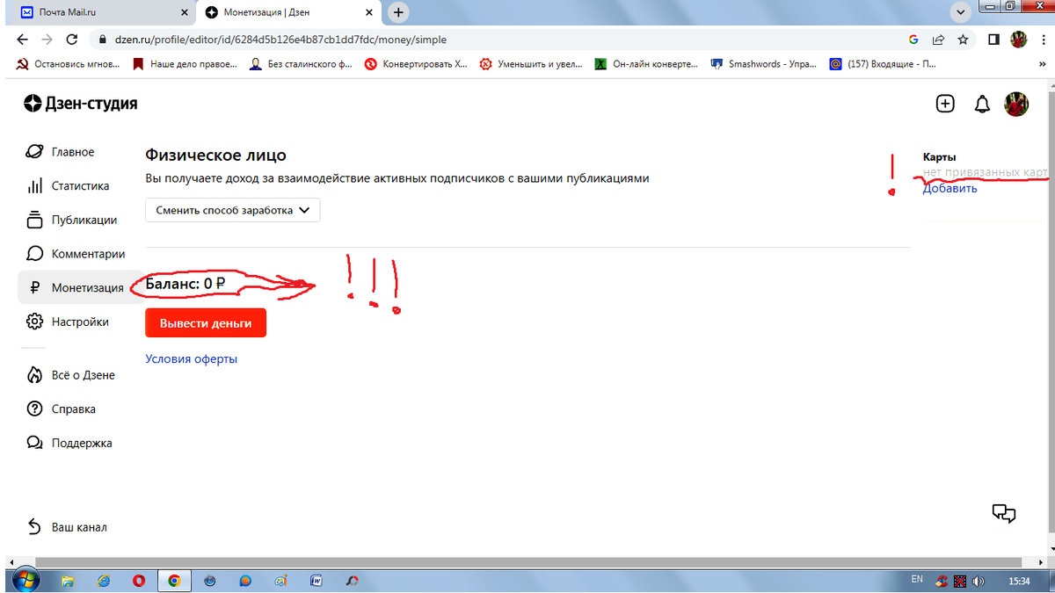Select the Статистика sidebar icon
This screenshot has height=593, width=1055.
(35, 185)
